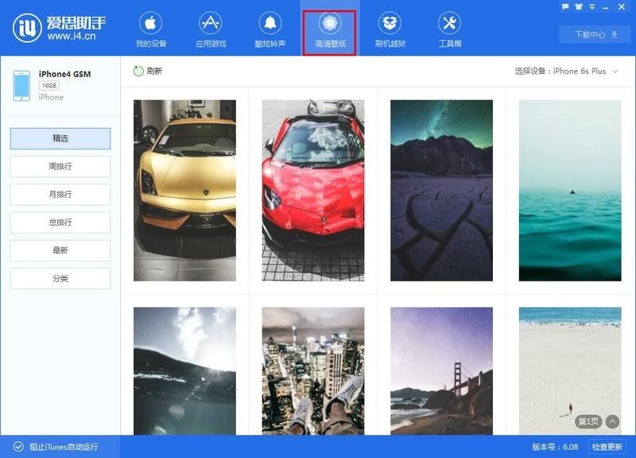Click the 第1页 page indicator
The width and height of the screenshot is (636, 458).
588,422
